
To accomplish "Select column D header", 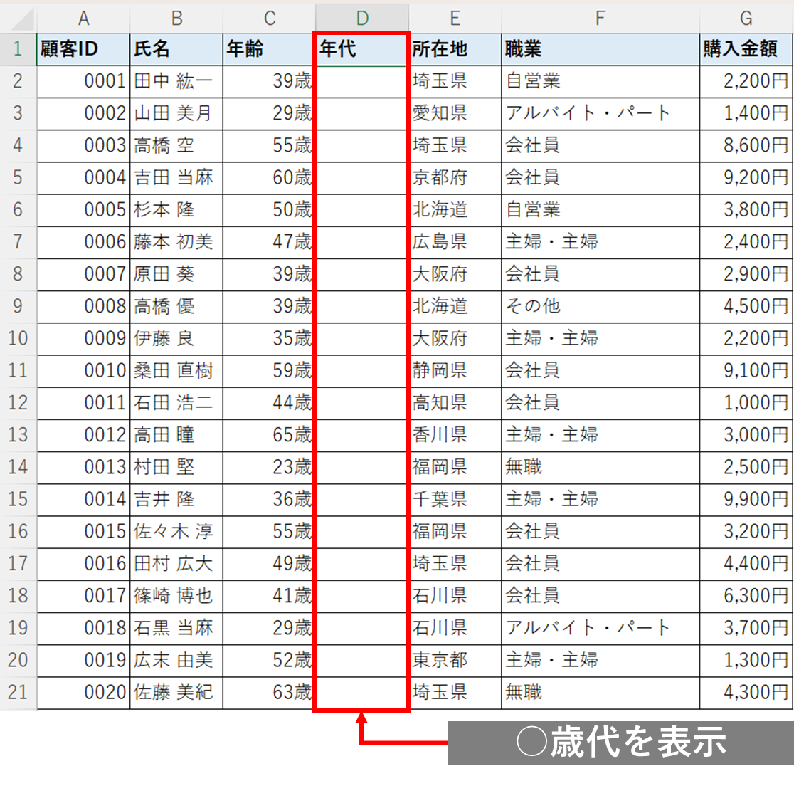I will coord(362,19).
